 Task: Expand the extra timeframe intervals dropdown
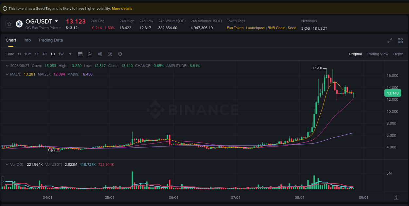pos(70,54)
